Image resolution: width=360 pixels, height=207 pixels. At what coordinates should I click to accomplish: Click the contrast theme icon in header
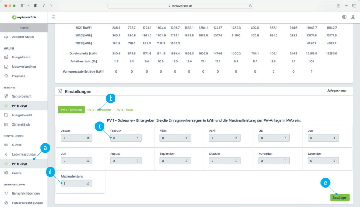344,17
